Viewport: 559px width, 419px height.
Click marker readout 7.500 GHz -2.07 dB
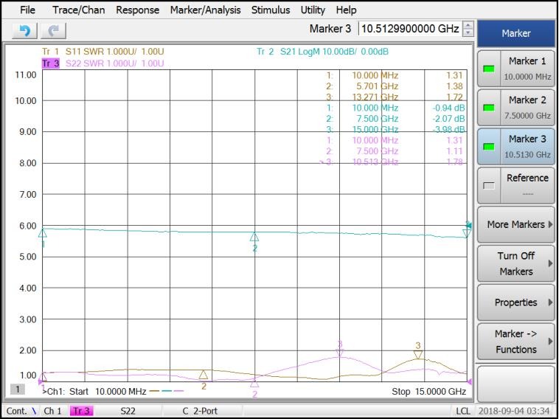[x=395, y=119]
